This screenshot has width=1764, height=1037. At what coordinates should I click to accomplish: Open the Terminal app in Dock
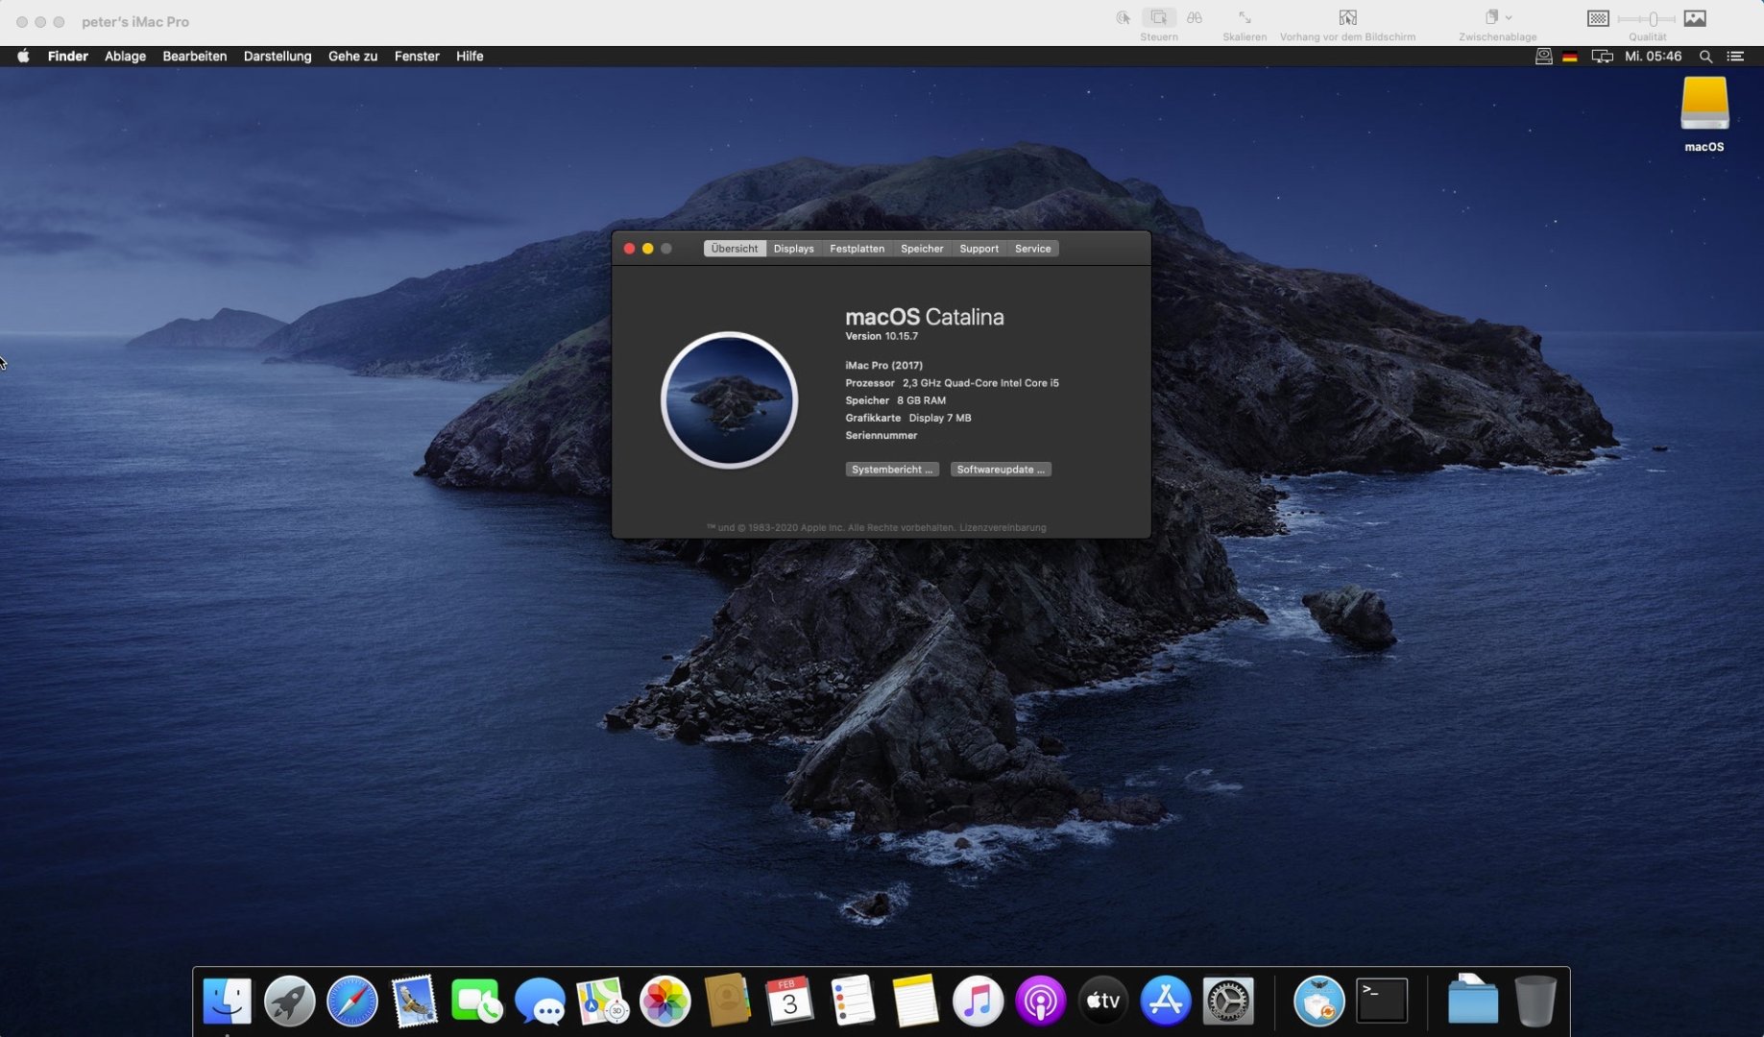tap(1382, 1001)
